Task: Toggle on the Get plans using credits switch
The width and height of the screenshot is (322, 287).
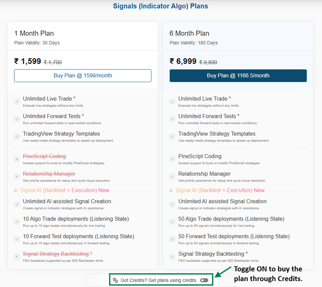Action: [x=204, y=280]
